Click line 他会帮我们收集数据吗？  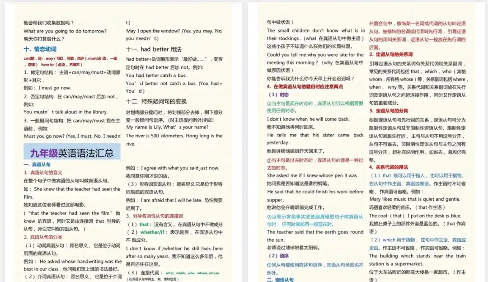(48, 23)
